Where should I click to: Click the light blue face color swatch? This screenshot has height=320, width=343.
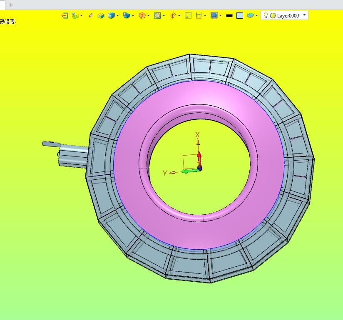tap(240, 15)
